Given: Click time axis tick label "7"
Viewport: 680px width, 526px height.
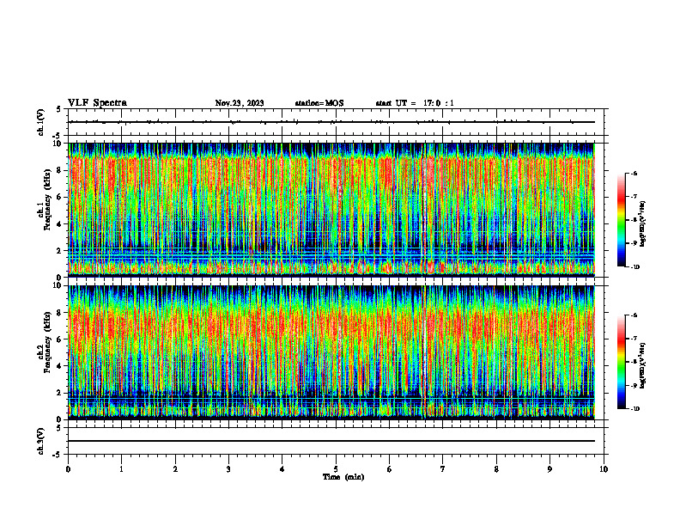Looking at the screenshot, I should click(x=443, y=469).
